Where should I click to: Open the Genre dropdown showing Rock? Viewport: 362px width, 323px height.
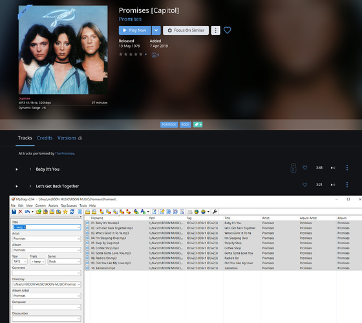point(78,262)
